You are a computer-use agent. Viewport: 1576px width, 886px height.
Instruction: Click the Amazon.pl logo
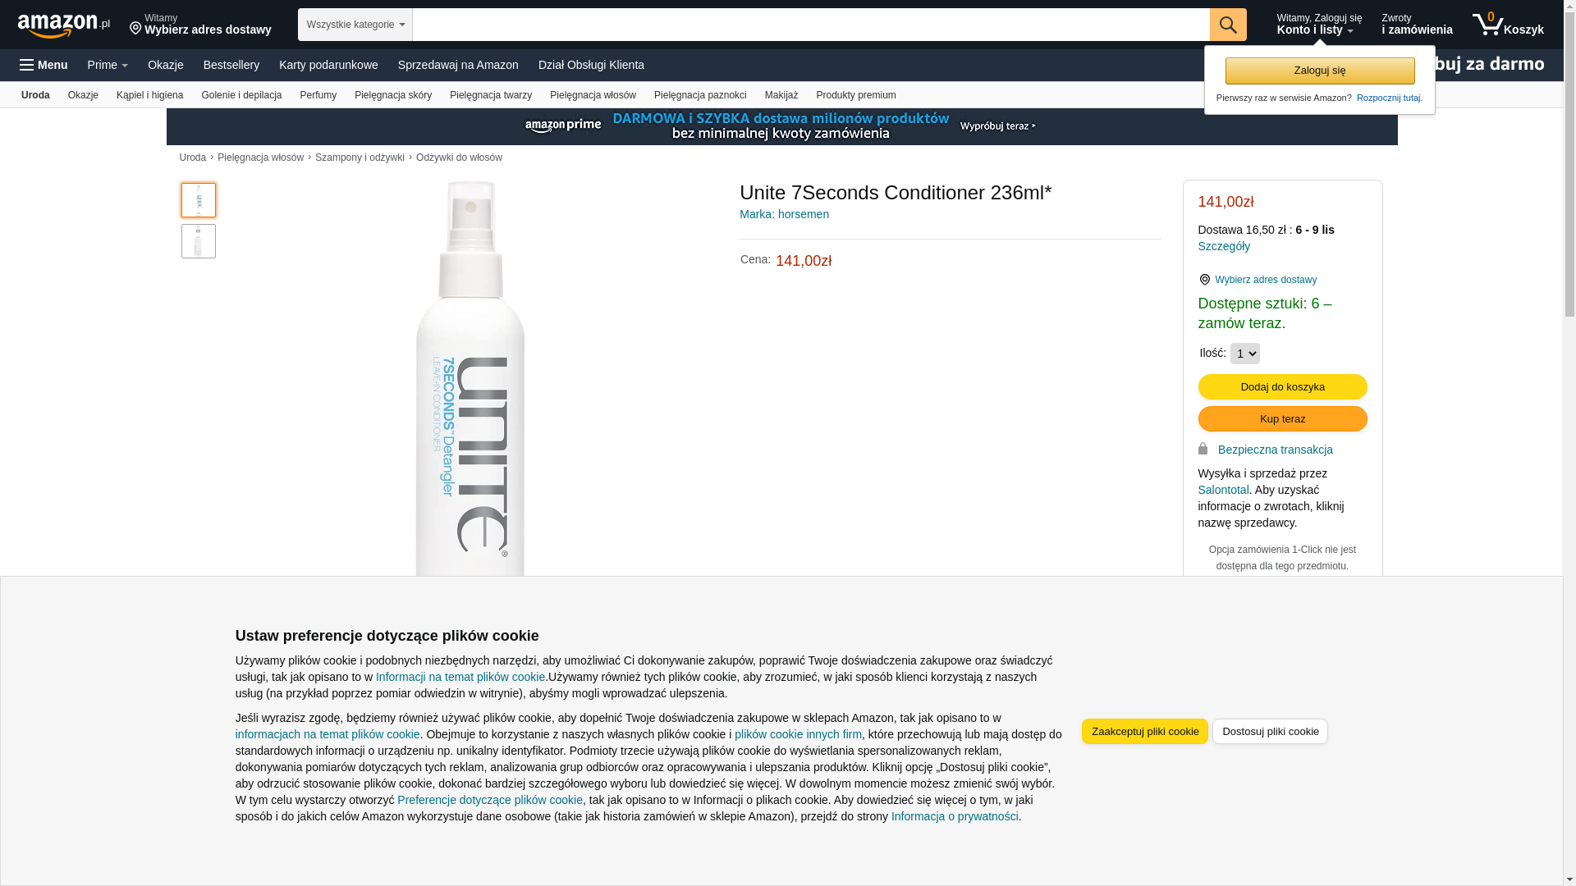pos(63,25)
